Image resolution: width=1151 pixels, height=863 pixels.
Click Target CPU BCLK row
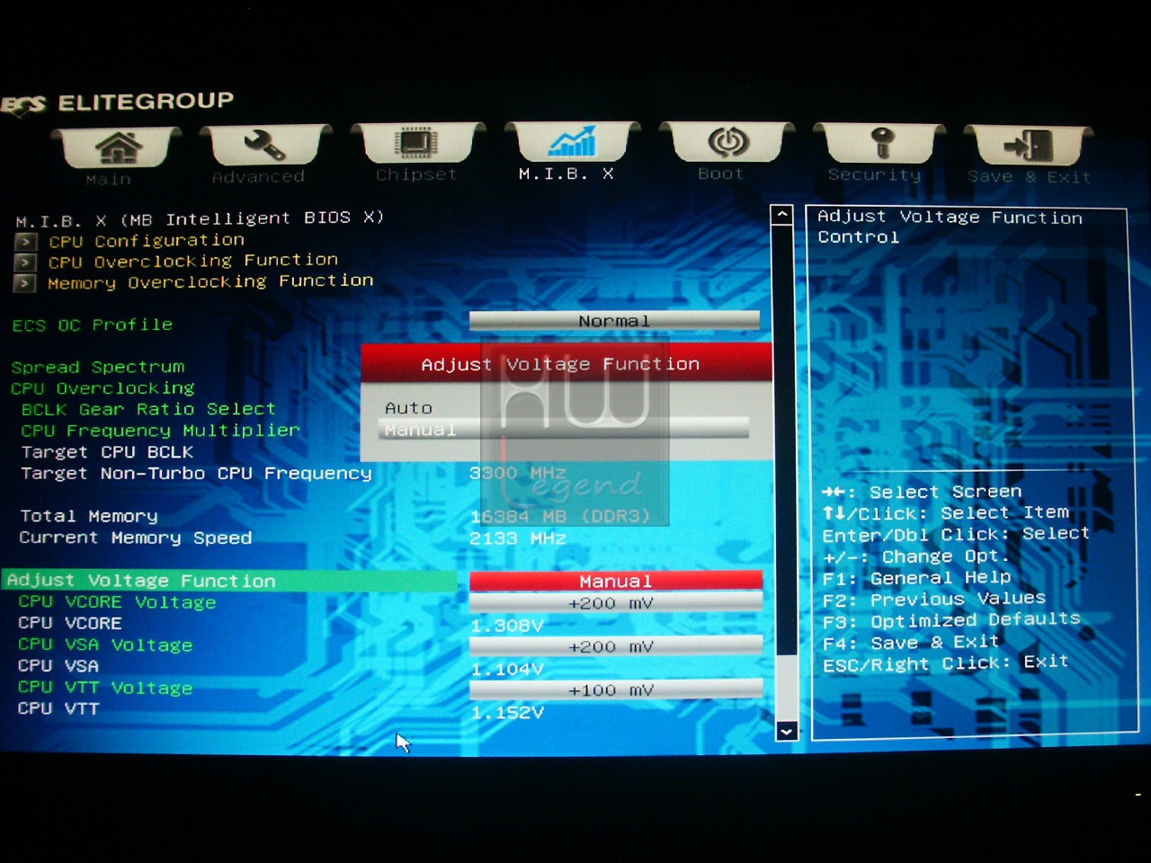[x=107, y=452]
